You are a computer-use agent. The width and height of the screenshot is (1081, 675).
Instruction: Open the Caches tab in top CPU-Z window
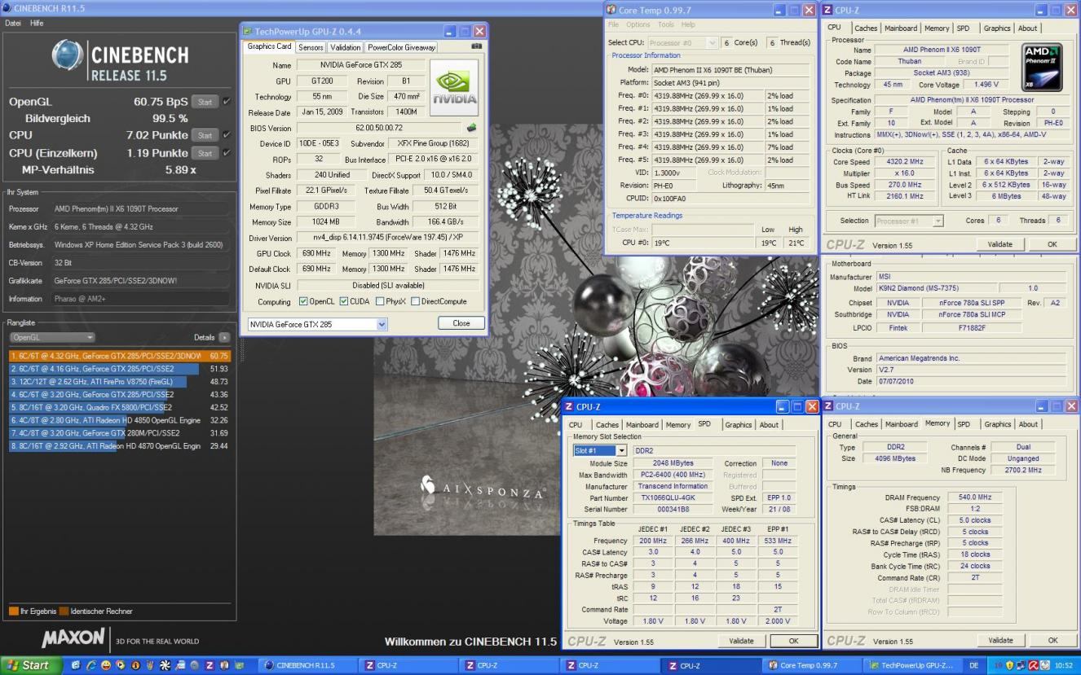pyautogui.click(x=865, y=28)
